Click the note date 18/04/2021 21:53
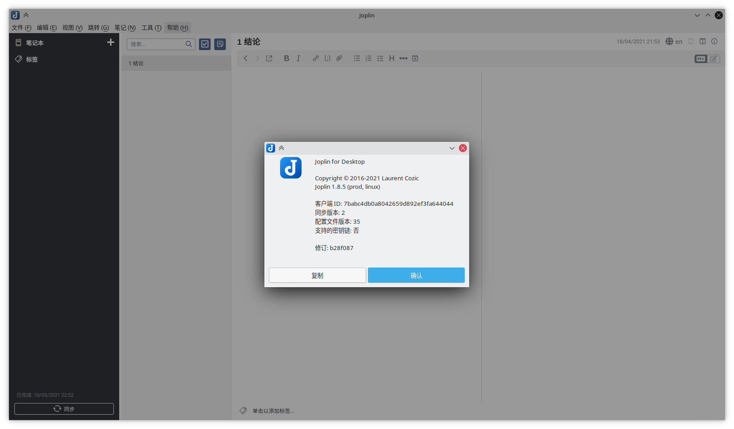Screen dimensions: 734x429 coord(638,42)
